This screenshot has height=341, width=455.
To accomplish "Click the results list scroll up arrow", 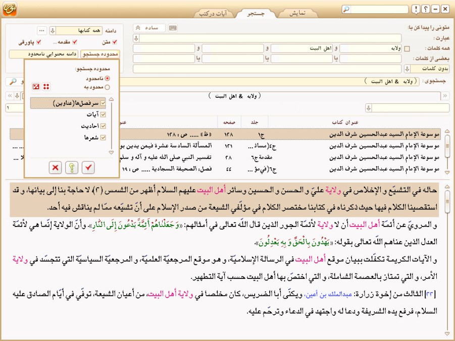I will 447,131.
